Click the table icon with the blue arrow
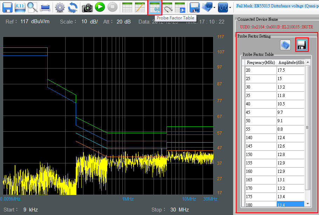This screenshot has width=319, height=215. tap(180, 7)
